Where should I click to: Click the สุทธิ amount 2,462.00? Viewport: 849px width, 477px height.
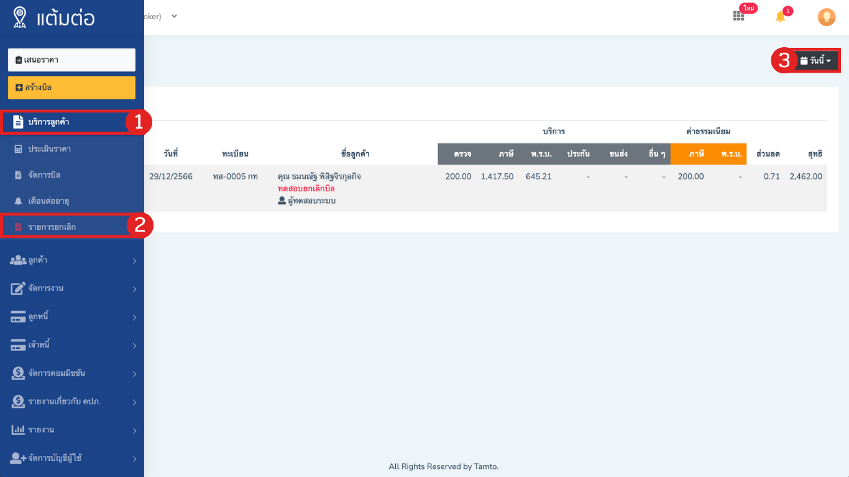pos(806,176)
